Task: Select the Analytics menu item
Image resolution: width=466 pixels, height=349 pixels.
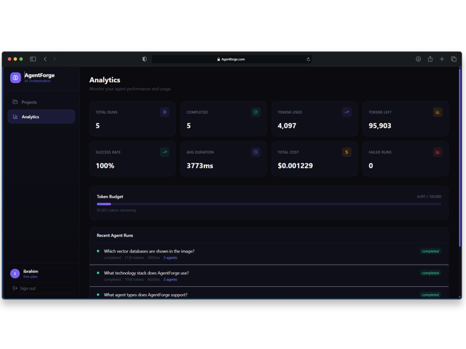Action: click(x=41, y=117)
